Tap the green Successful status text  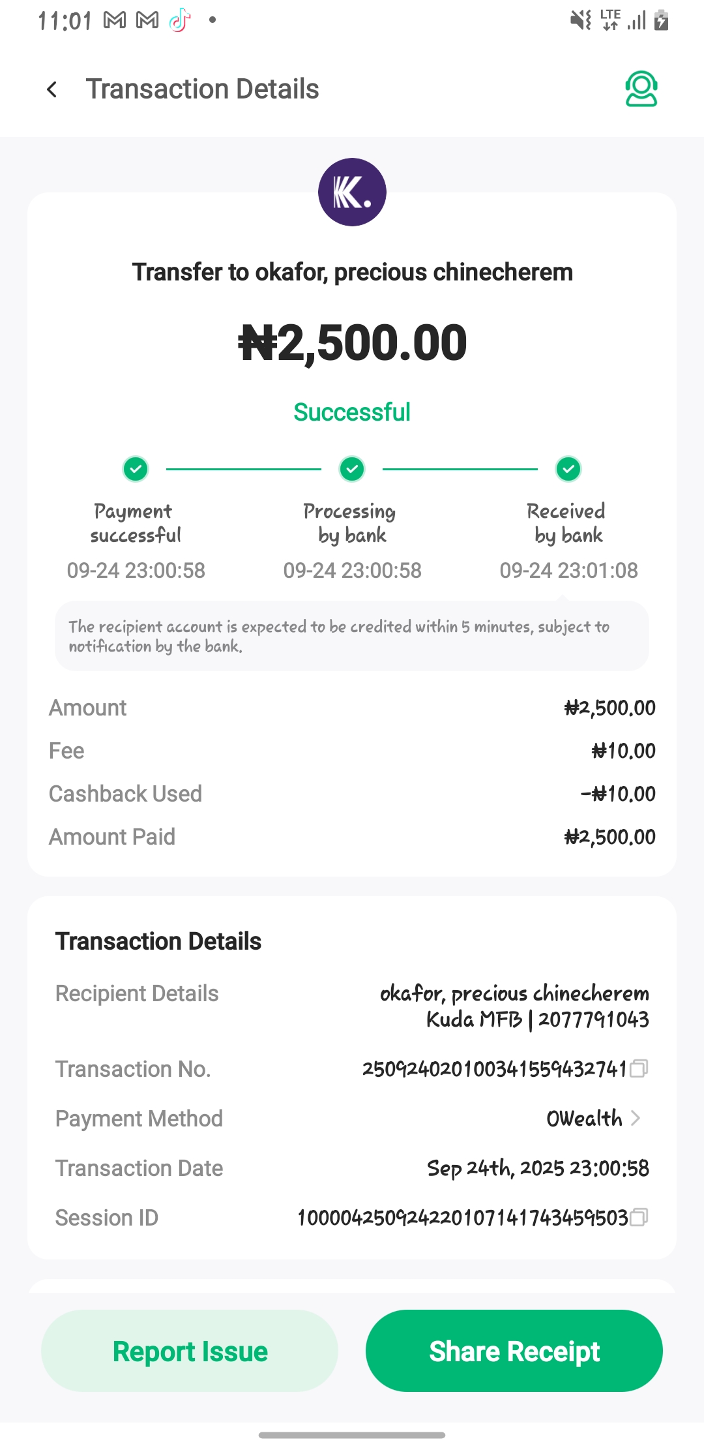(x=352, y=412)
